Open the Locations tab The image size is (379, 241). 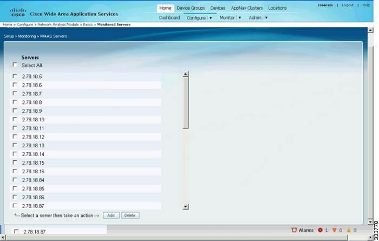(277, 8)
